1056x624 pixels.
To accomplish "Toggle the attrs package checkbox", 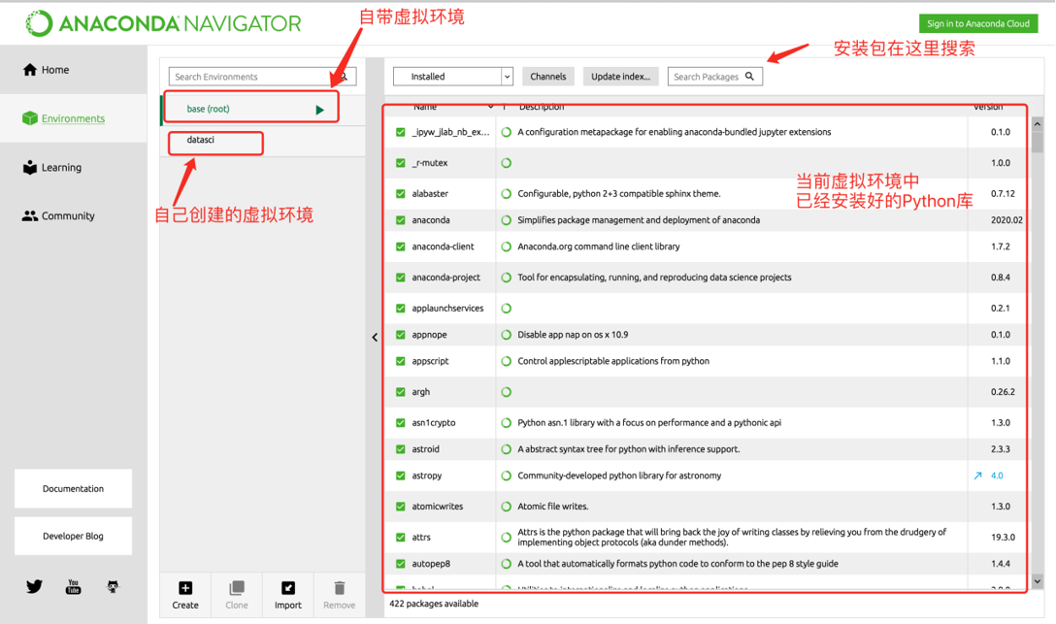I will click(401, 538).
